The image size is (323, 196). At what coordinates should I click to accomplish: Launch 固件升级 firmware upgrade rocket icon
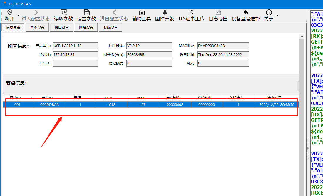click(x=165, y=12)
